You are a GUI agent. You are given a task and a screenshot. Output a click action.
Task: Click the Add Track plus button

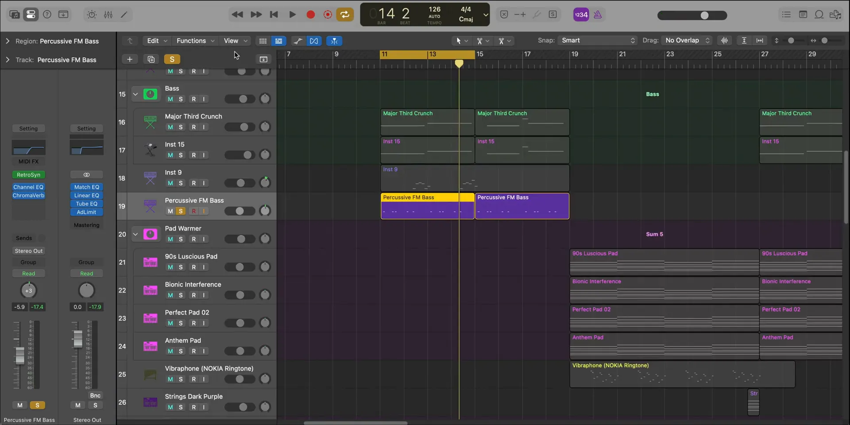click(129, 59)
